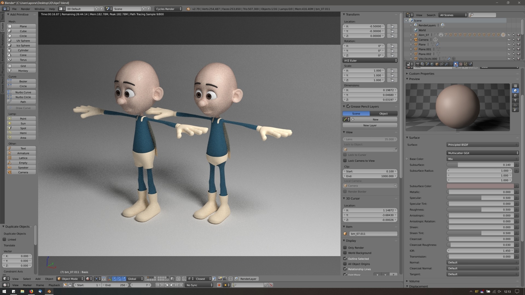Image resolution: width=525 pixels, height=295 pixels.
Task: Toggle visibility eye for Abm_07
Action: point(509,35)
